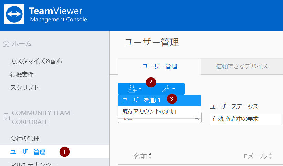Click the search magnifier icon
The height and width of the screenshot is (166, 283).
pyautogui.click(x=197, y=118)
